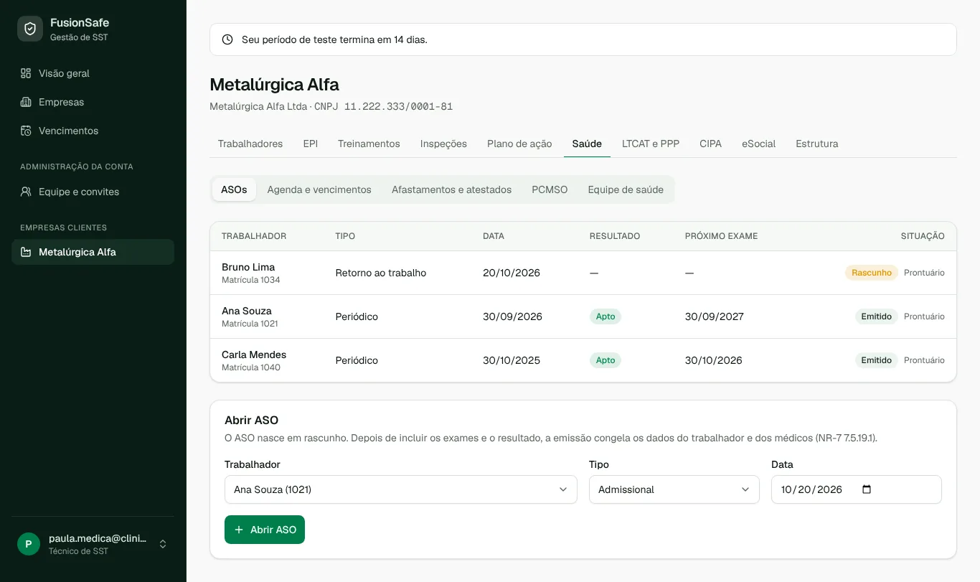Click the green P user avatar

(29, 544)
